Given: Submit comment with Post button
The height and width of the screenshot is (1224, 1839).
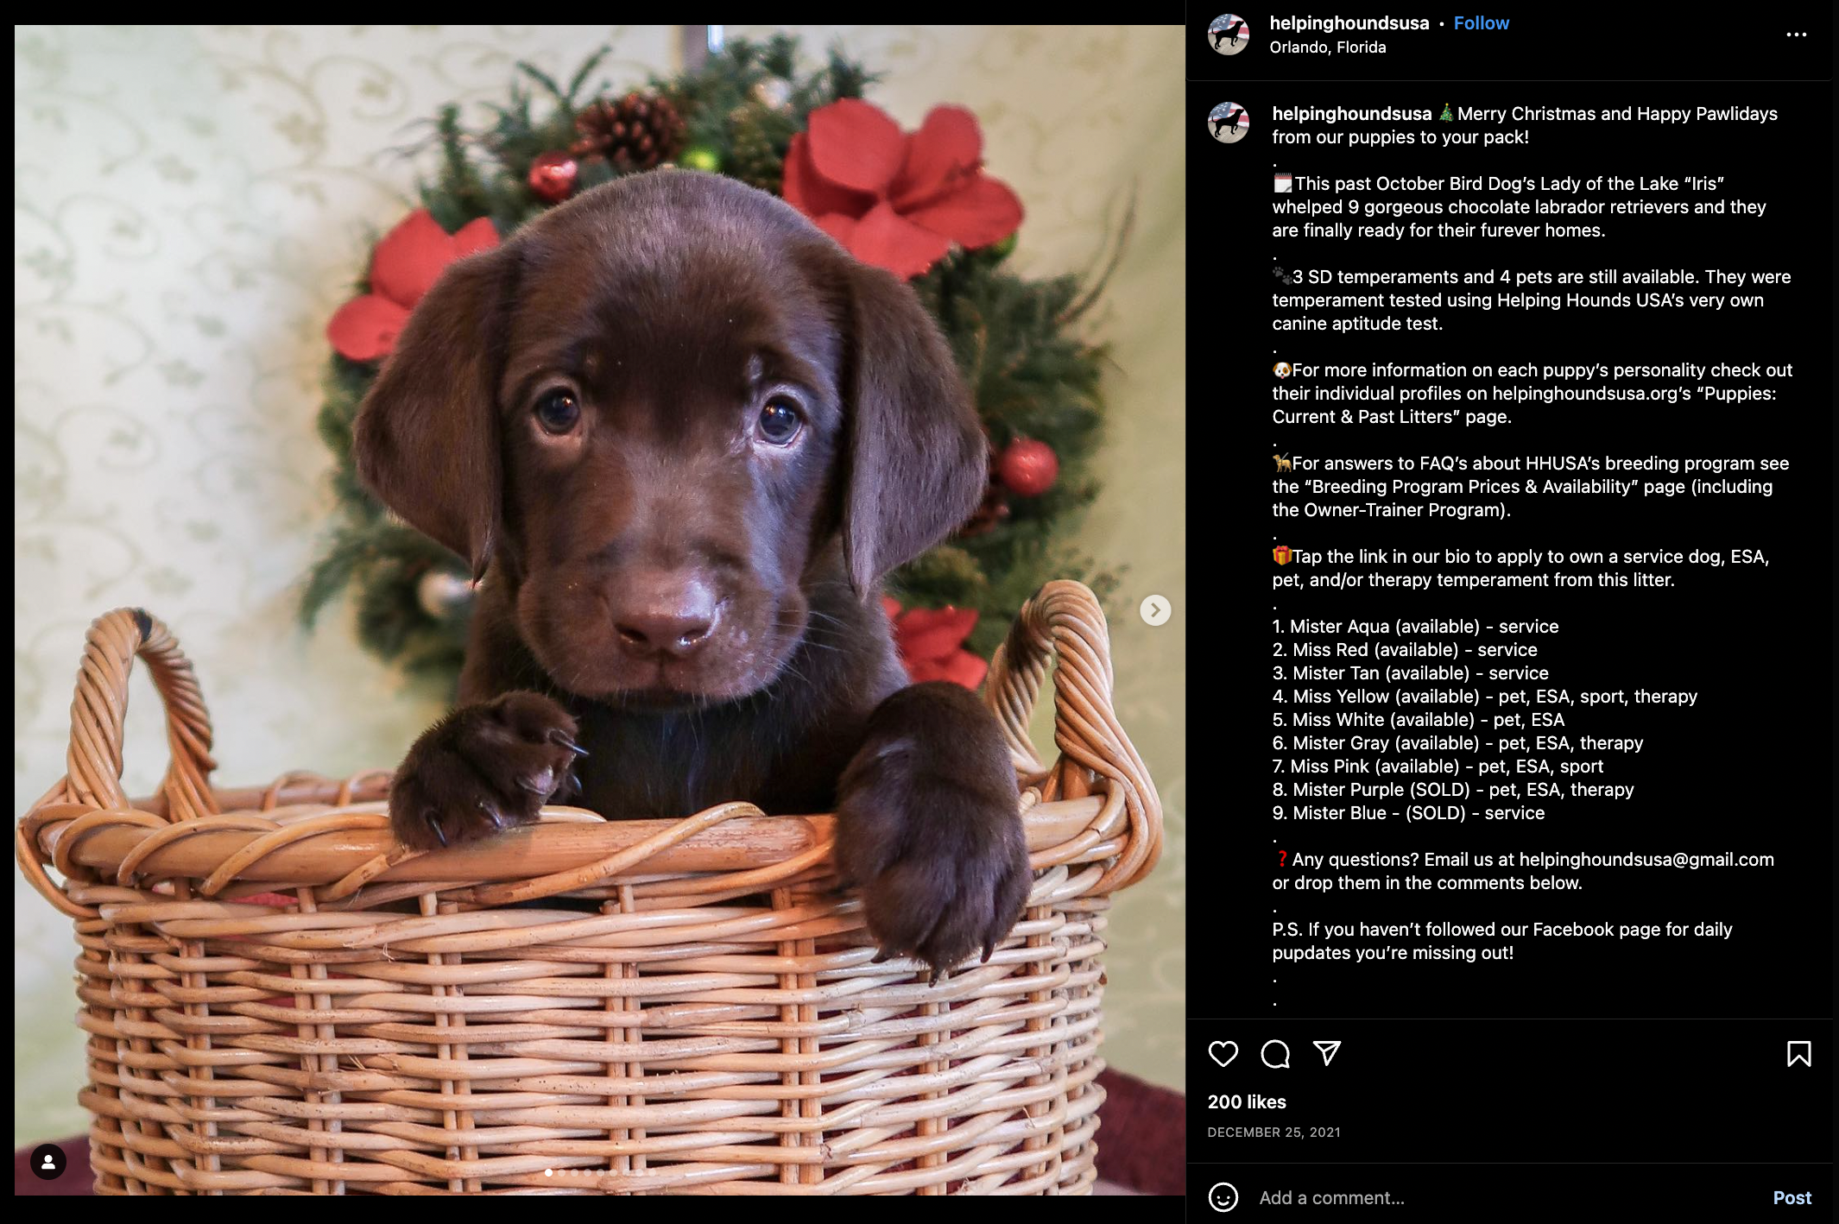Looking at the screenshot, I should (x=1792, y=1198).
